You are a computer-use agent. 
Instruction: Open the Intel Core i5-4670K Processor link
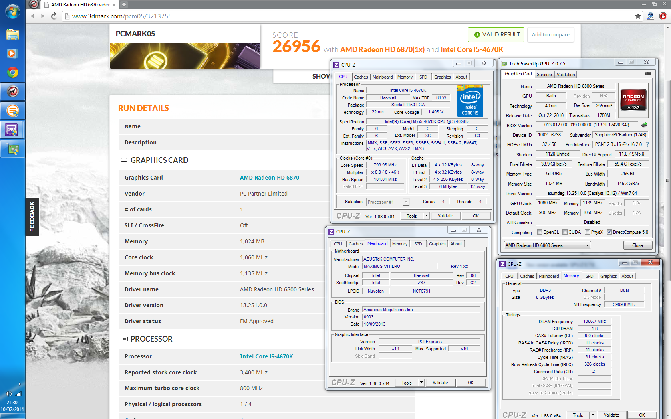[x=266, y=356]
